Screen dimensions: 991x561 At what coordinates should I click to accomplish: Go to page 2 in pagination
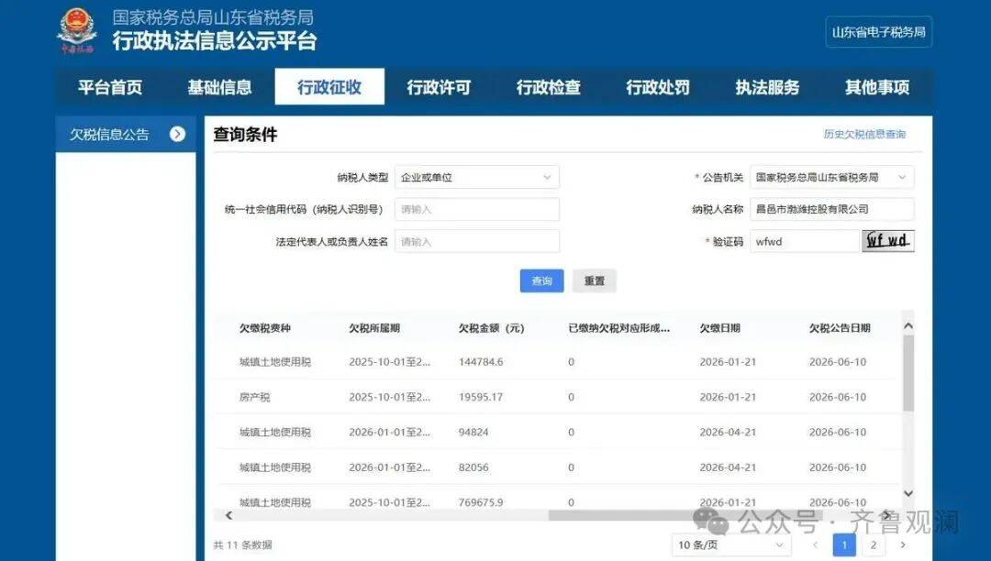click(x=874, y=545)
